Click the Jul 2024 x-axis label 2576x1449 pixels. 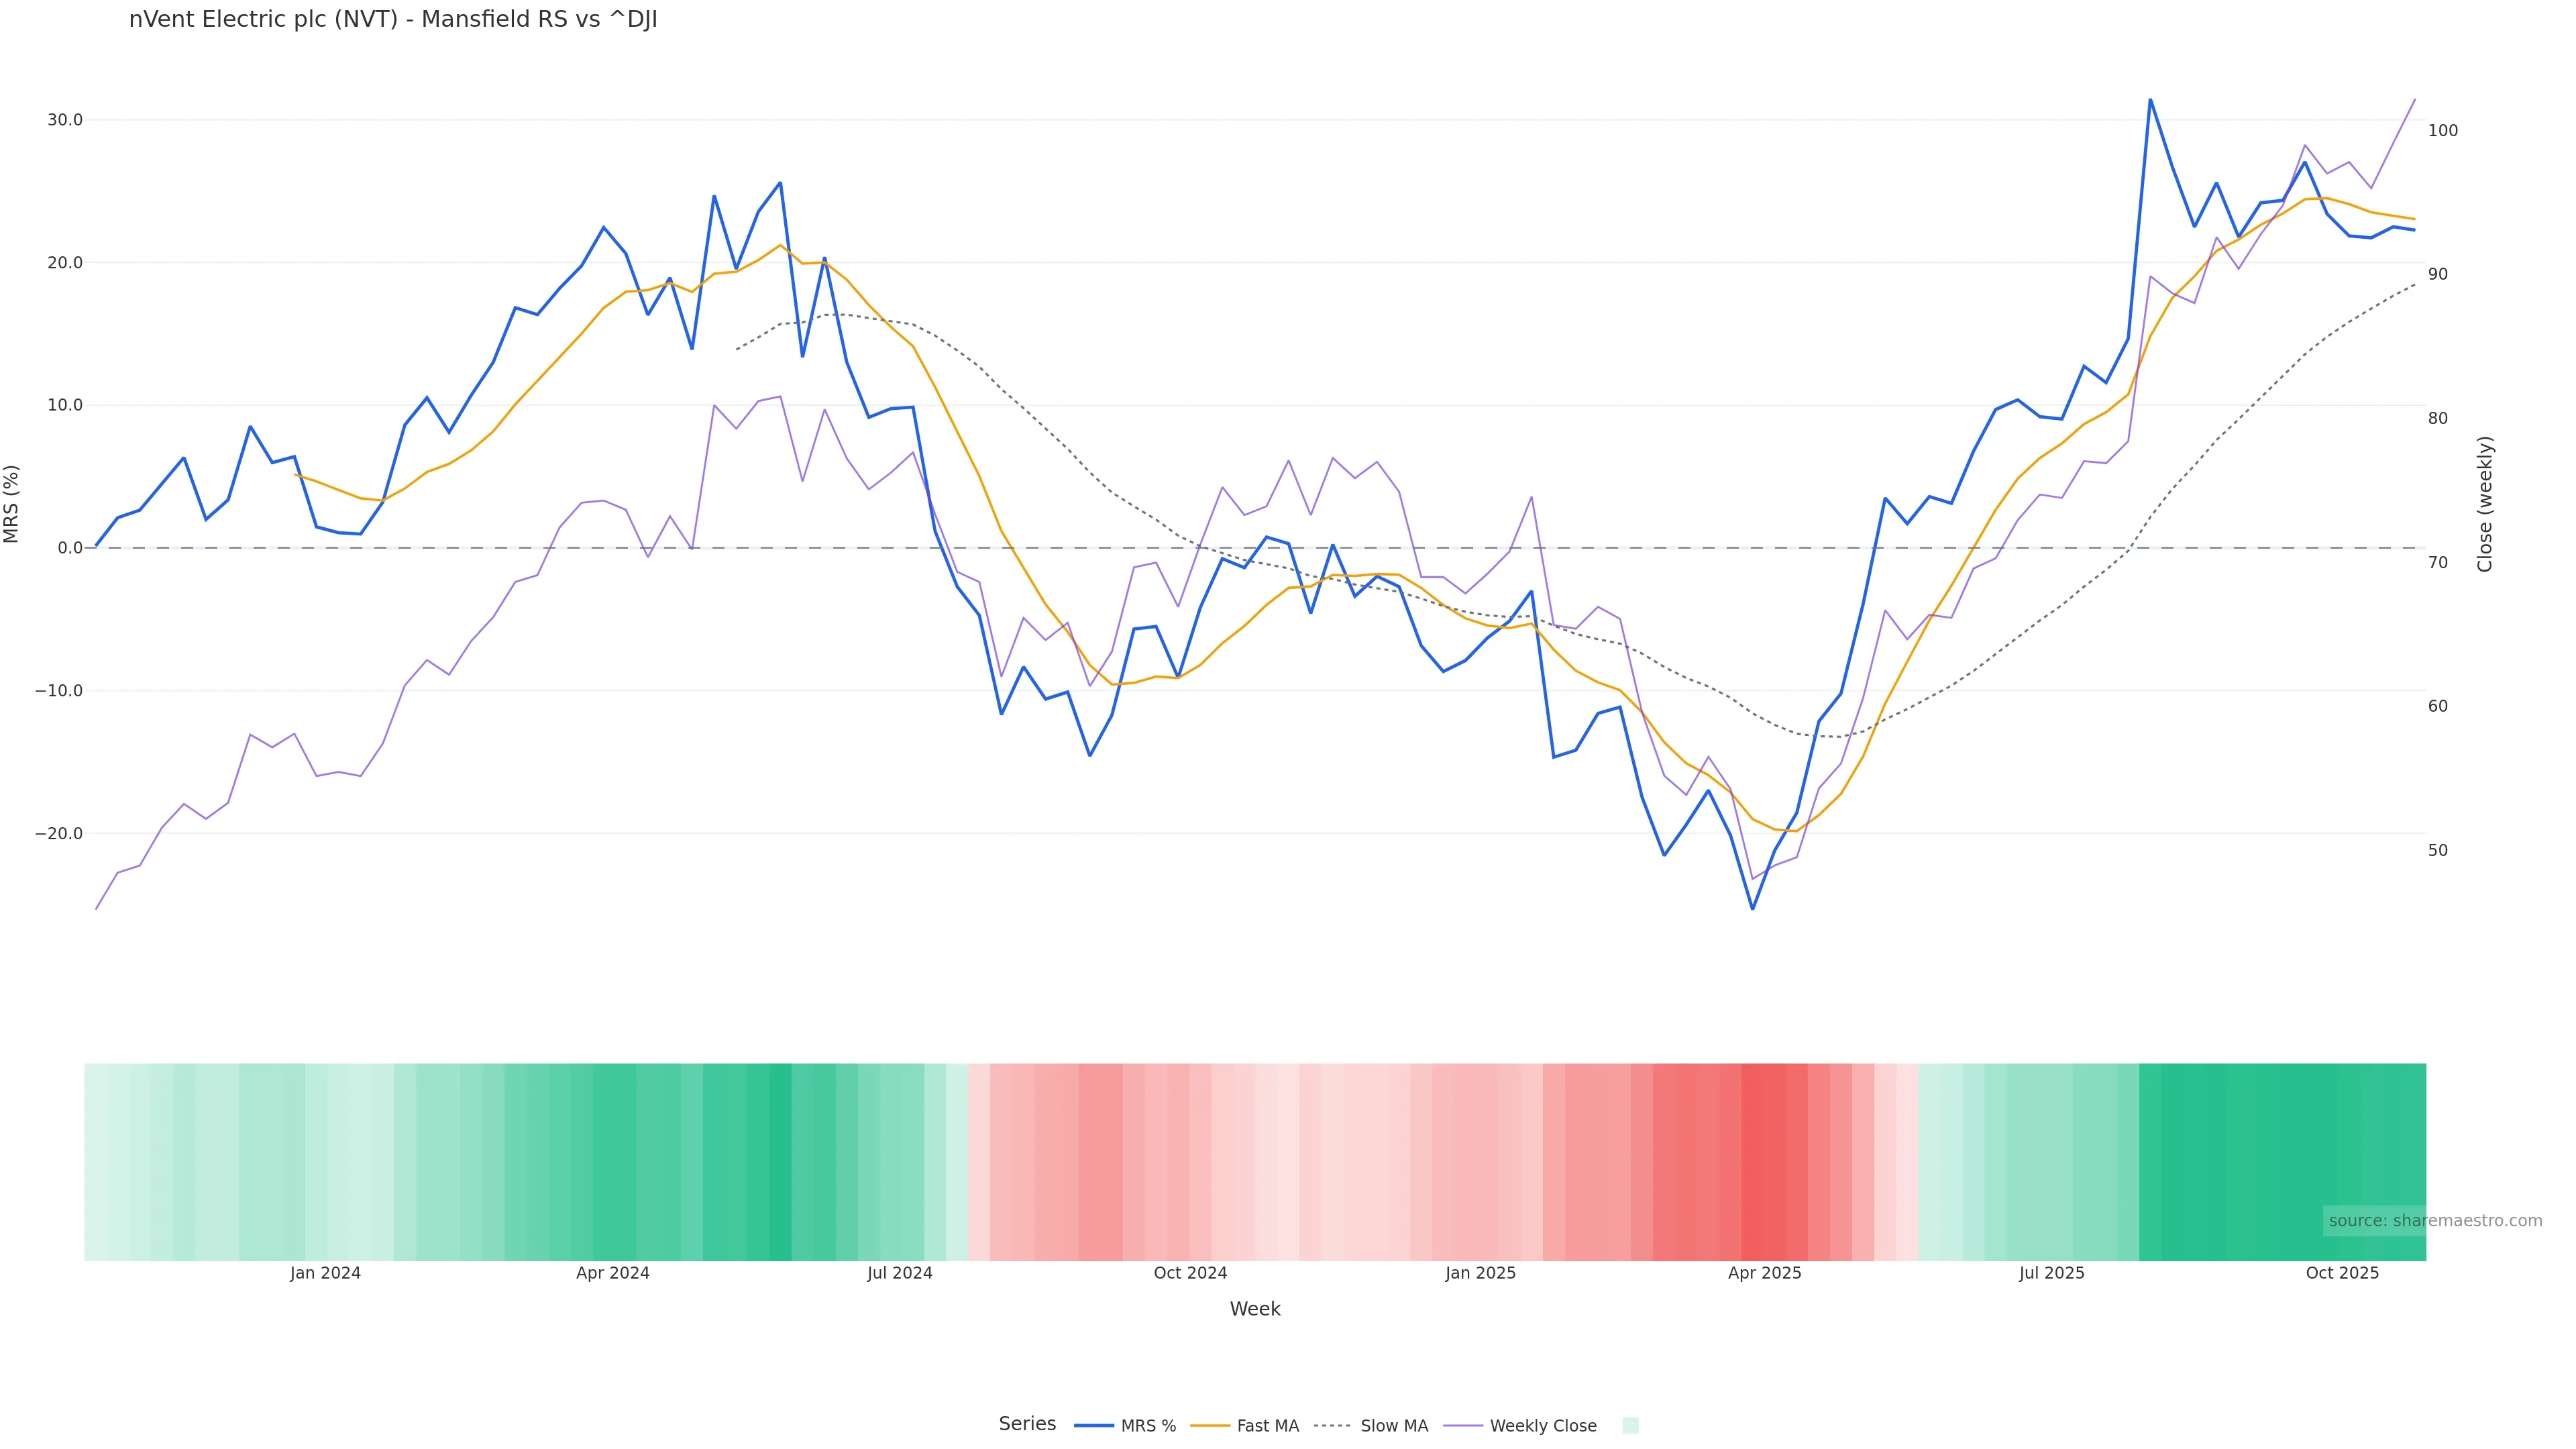pyautogui.click(x=899, y=1274)
